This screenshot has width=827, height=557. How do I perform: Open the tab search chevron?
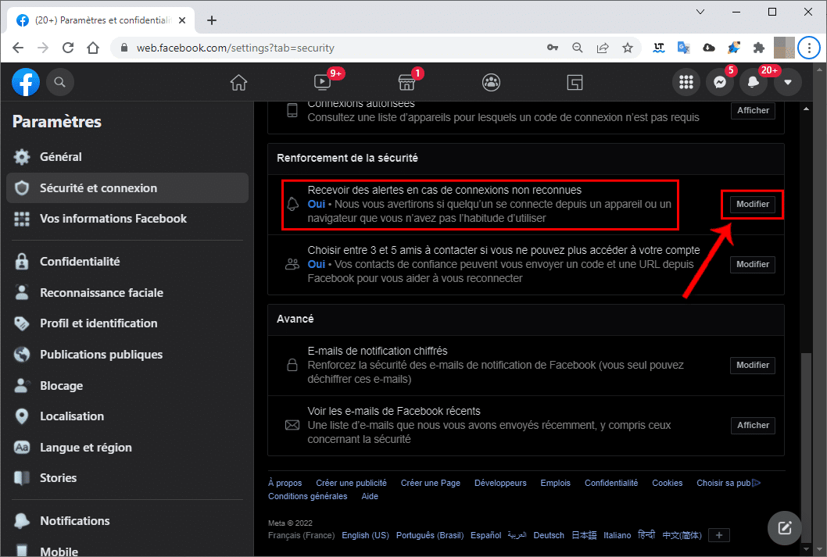pos(700,12)
